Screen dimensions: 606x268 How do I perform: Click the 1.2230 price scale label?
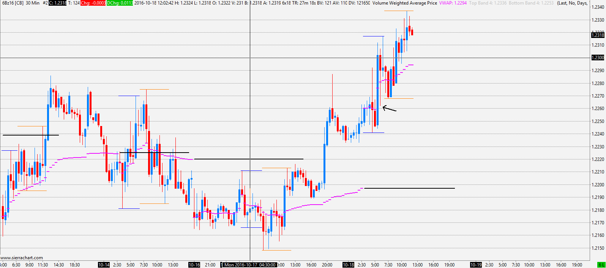click(x=598, y=147)
